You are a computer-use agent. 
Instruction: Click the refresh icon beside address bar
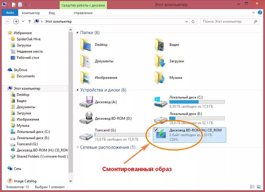pyautogui.click(x=193, y=21)
